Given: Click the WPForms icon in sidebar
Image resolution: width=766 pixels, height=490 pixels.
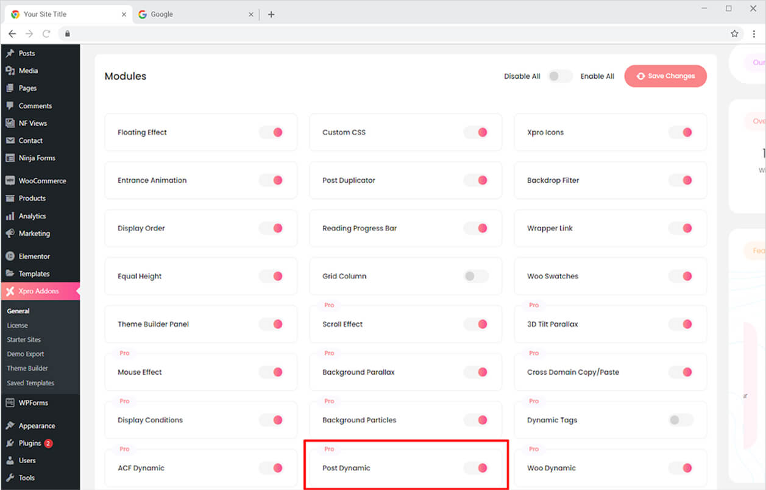Looking at the screenshot, I should click(x=10, y=403).
